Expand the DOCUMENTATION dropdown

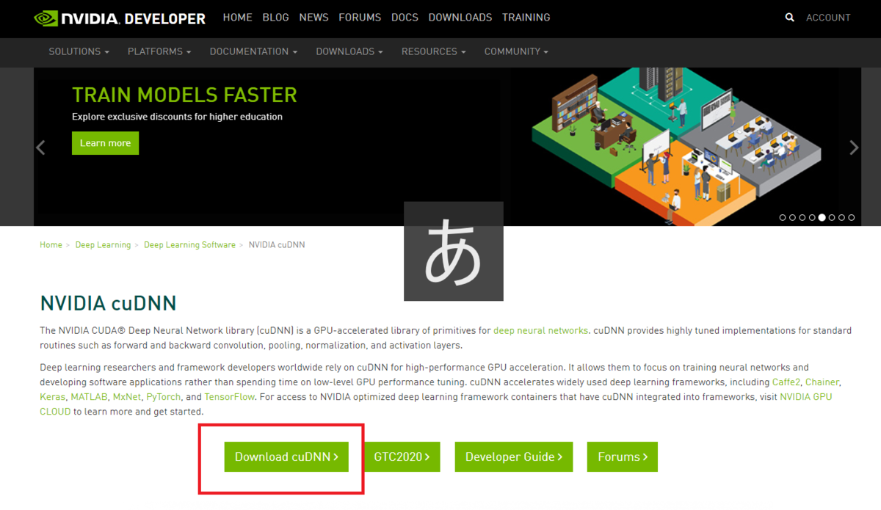tap(253, 52)
